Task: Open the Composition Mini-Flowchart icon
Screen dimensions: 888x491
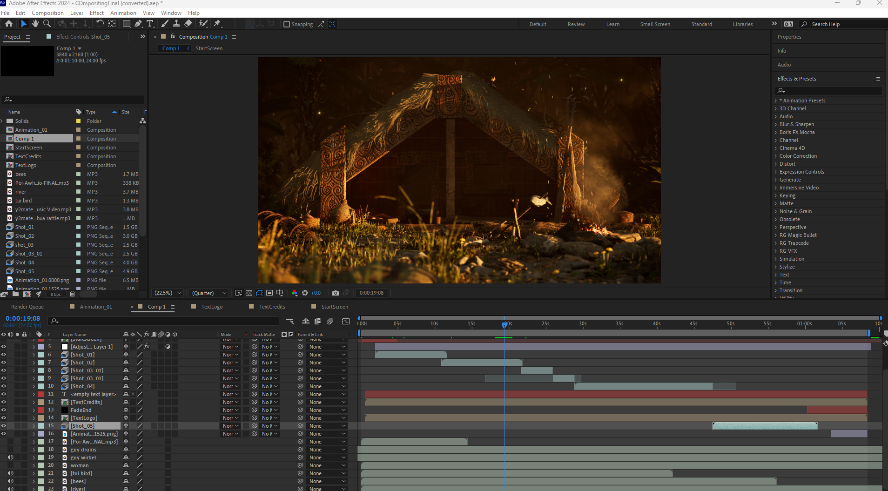Action: pyautogui.click(x=290, y=321)
